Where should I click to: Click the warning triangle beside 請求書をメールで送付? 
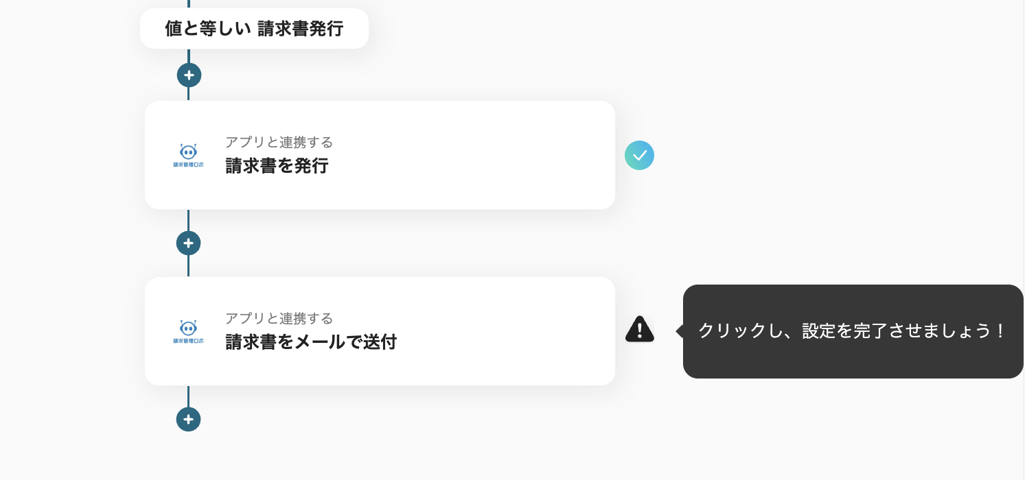coord(639,330)
